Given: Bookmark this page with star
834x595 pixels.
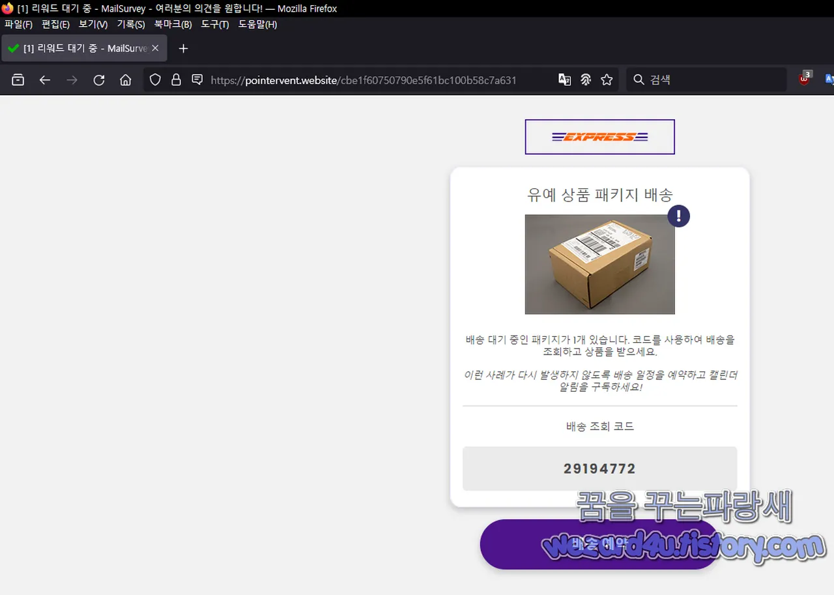Looking at the screenshot, I should click(x=607, y=80).
